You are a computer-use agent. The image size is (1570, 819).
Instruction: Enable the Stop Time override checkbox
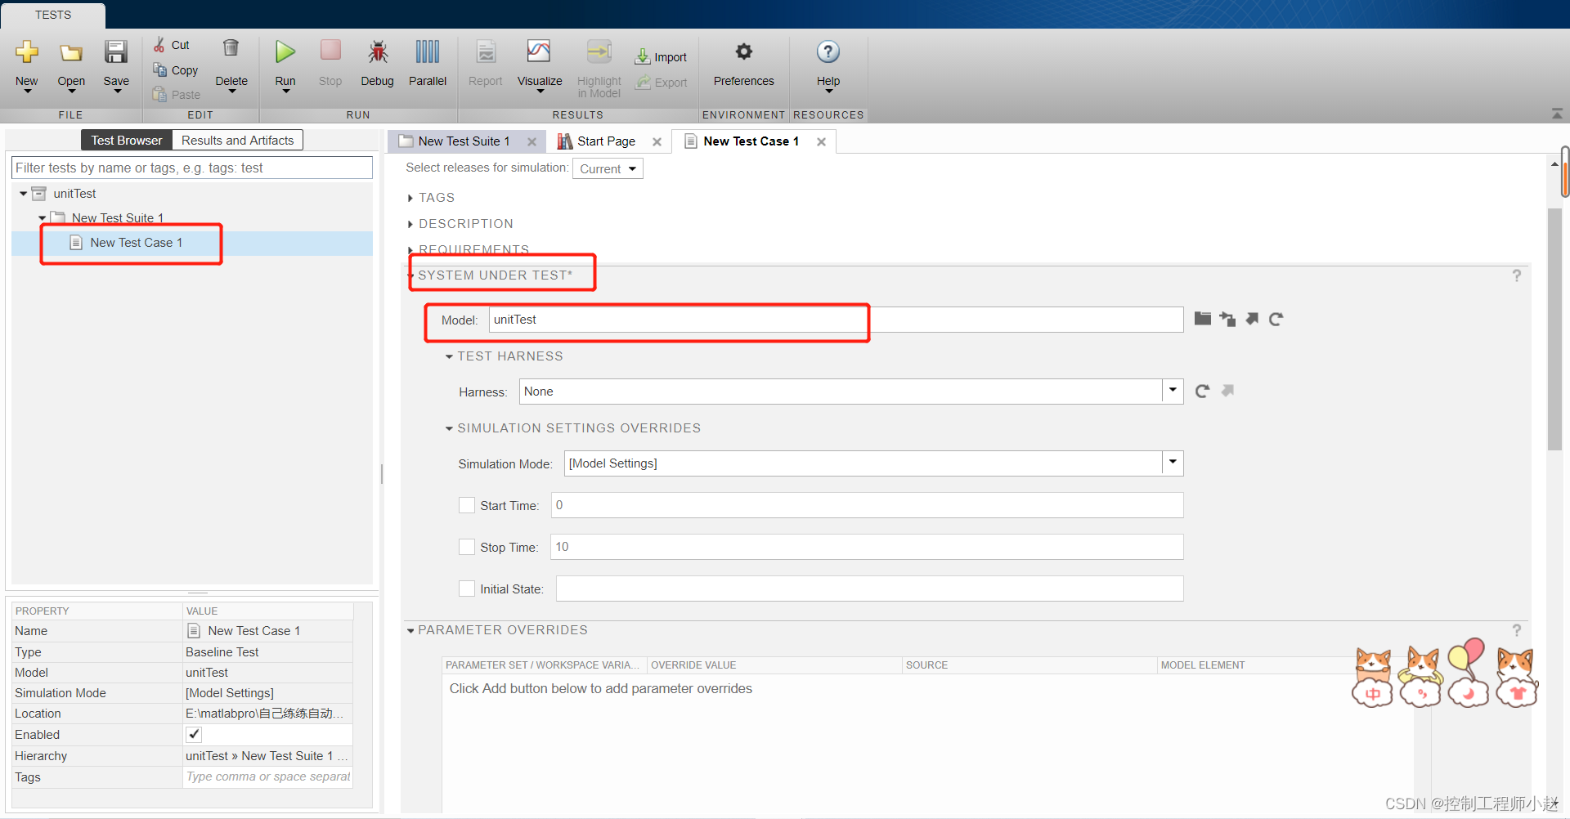coord(467,547)
